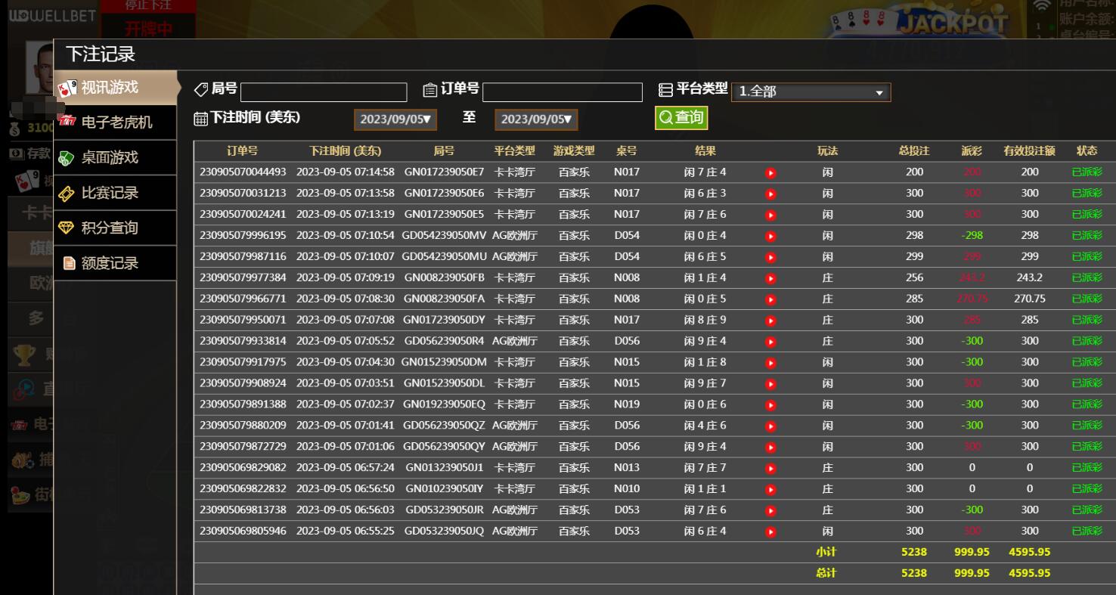Screen dimensions: 1116x595
Task: Play replay for order 230905069805946
Action: tap(770, 531)
